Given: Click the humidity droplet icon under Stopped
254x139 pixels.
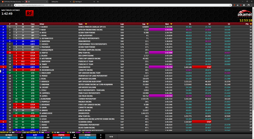Looking at the screenshot, I should (61, 137).
